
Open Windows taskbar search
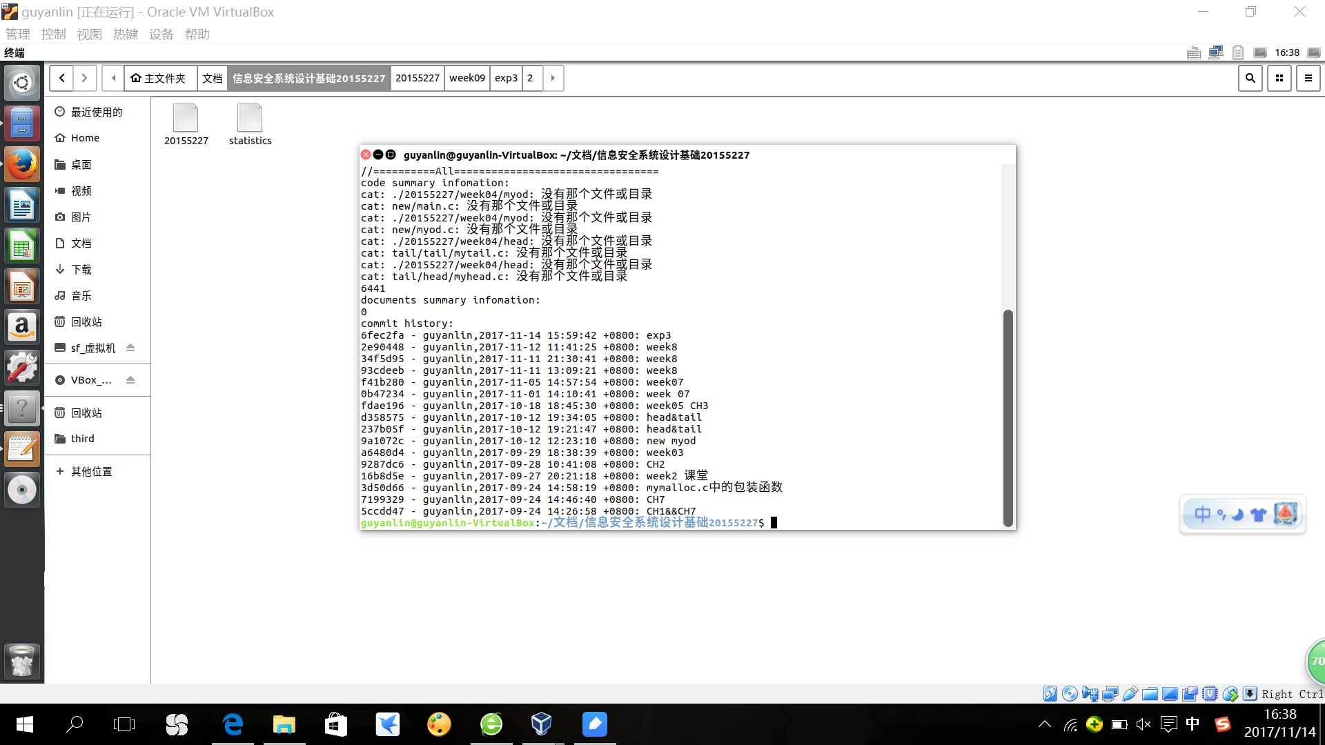pos(75,724)
